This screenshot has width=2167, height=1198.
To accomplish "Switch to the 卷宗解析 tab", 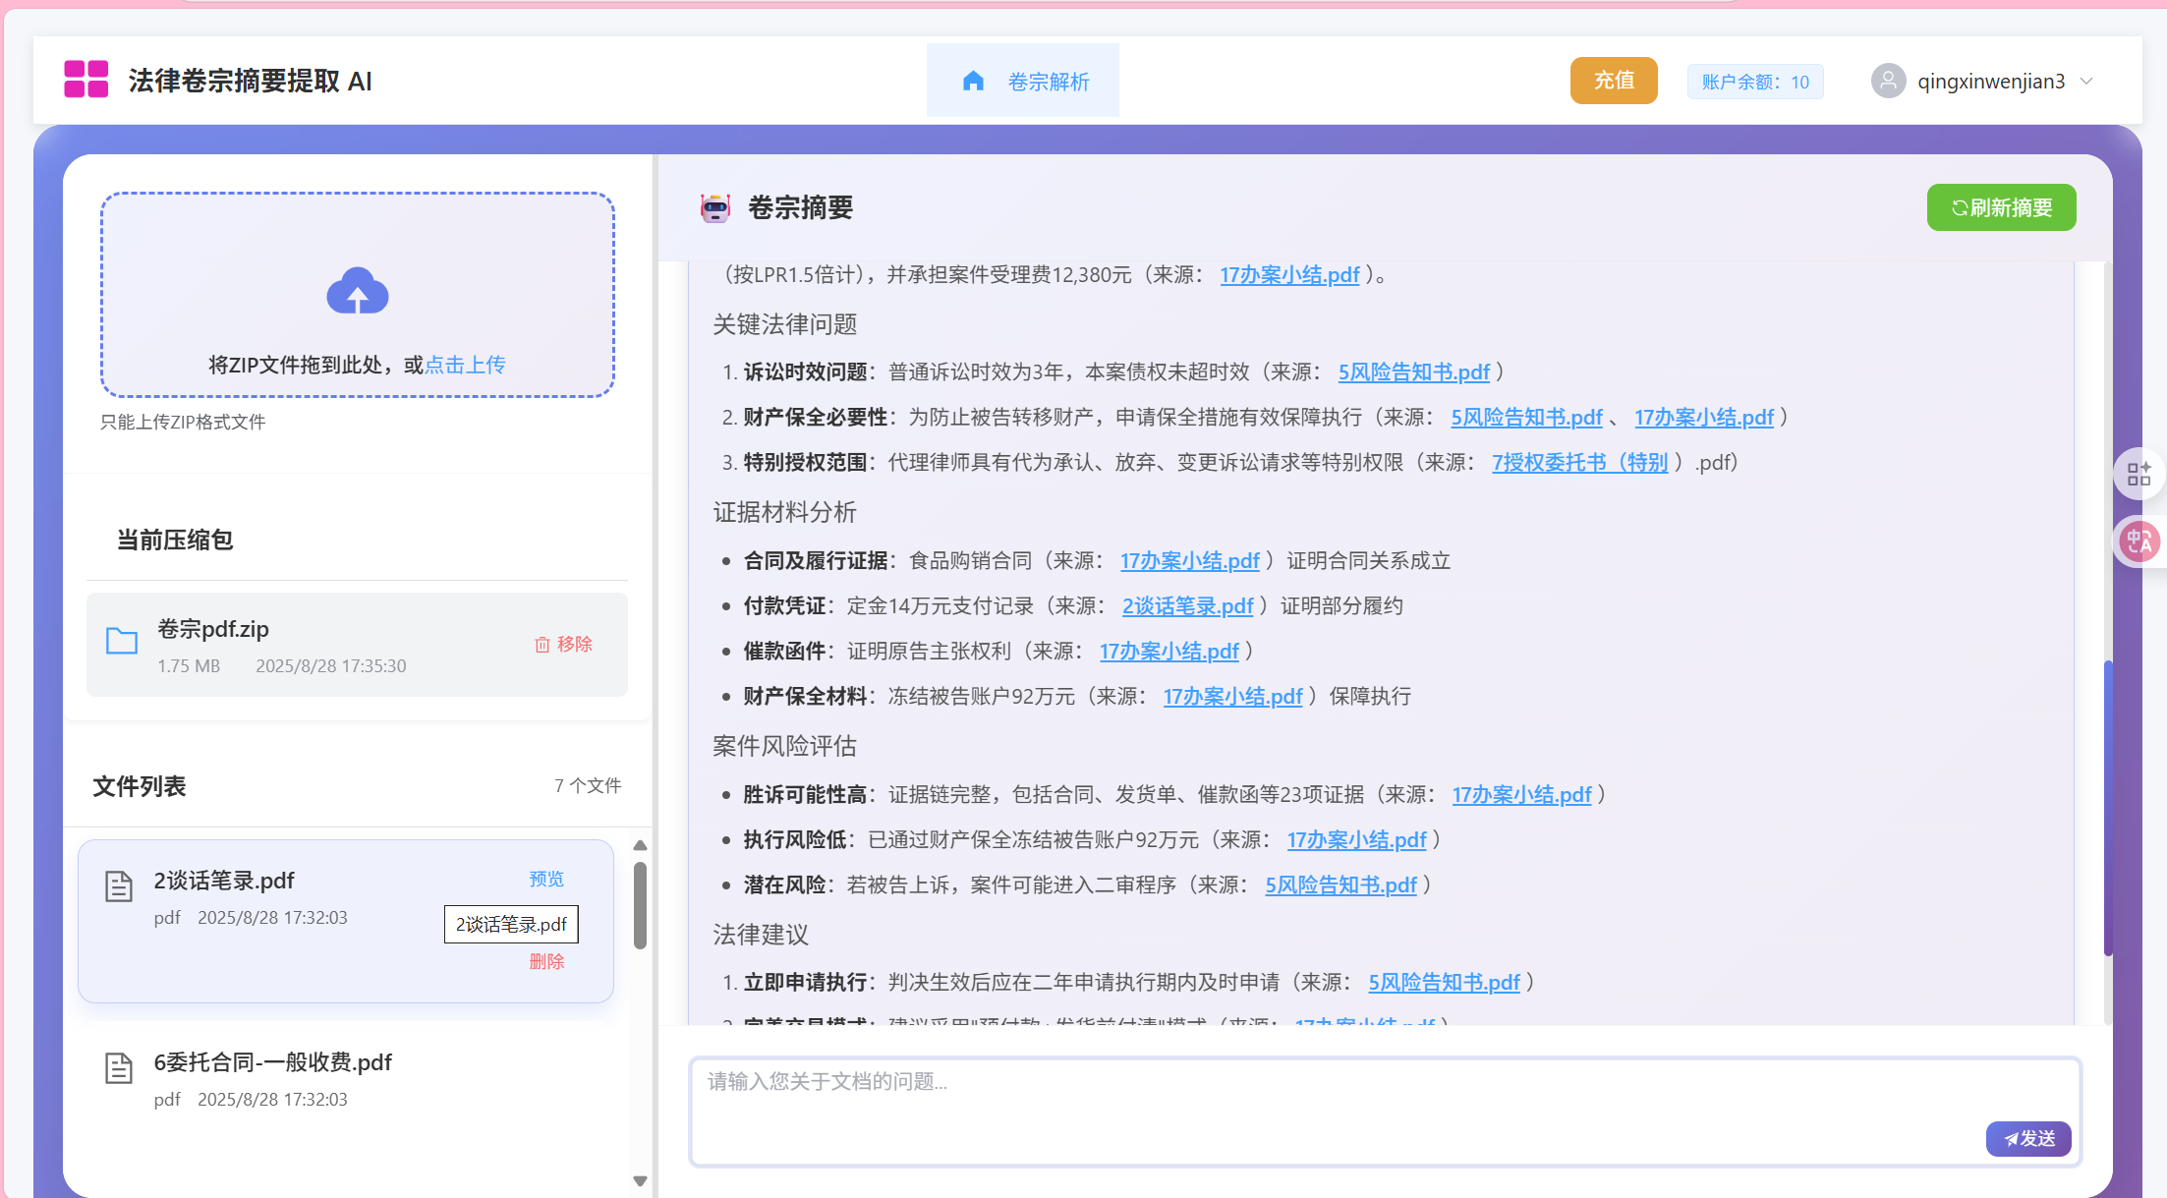I will coord(1022,81).
